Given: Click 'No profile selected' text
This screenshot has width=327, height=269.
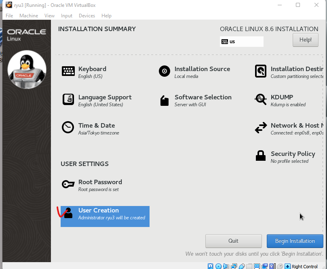Looking at the screenshot, I should (289, 161).
